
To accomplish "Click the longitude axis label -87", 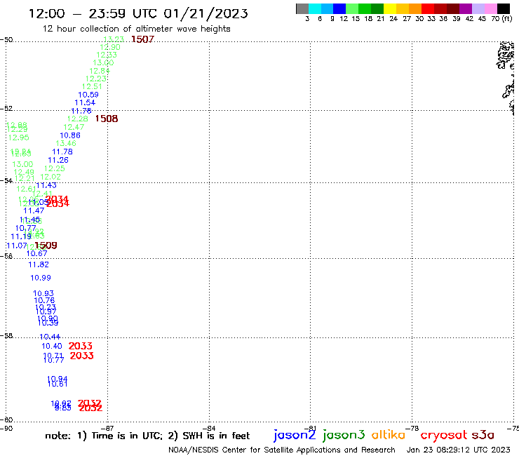I will 107,428.
